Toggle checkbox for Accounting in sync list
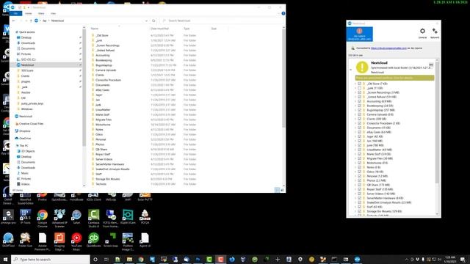 pos(359,101)
